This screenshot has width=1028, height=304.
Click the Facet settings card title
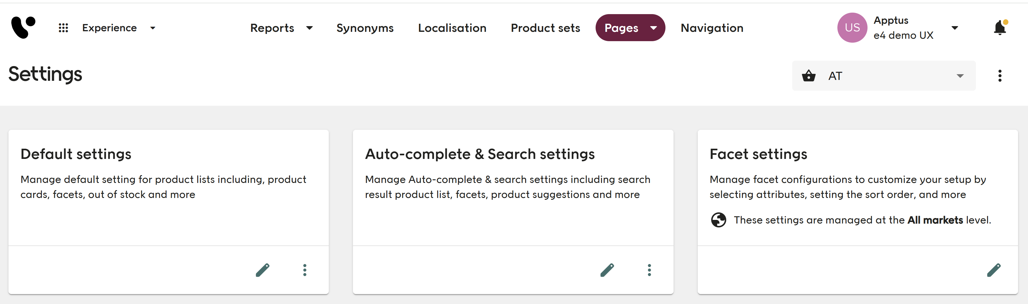coord(758,154)
